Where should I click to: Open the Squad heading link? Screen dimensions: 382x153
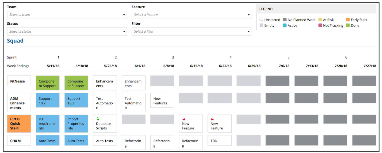[x=15, y=41]
